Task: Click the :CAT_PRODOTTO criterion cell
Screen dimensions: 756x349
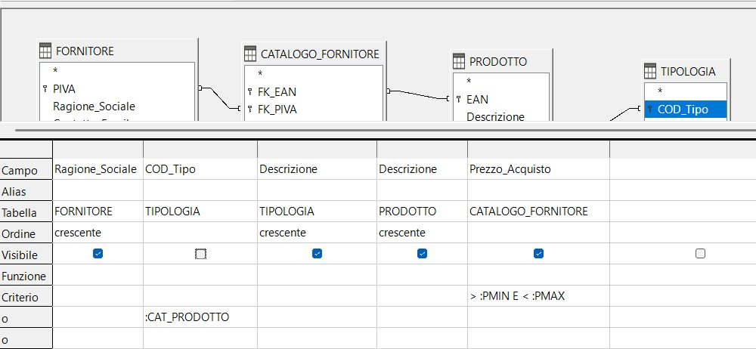Action: (200, 318)
